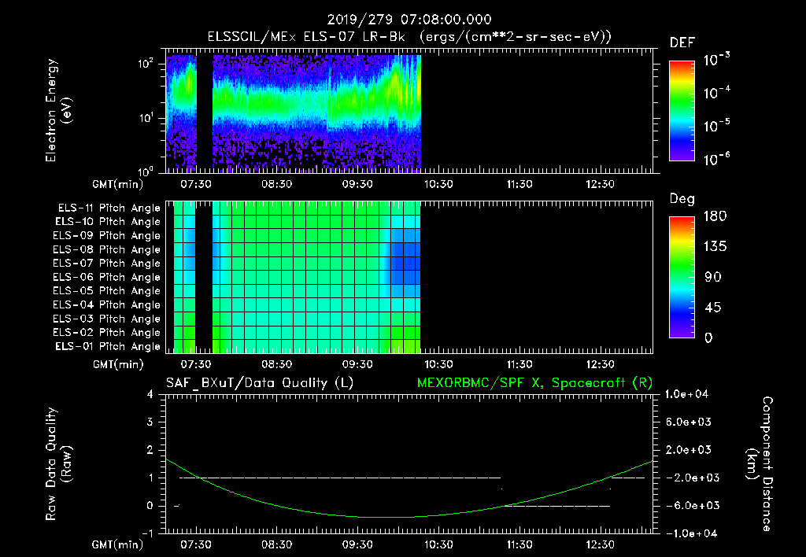Click the 45 value on Deg scale
806x557 pixels.
(712, 308)
